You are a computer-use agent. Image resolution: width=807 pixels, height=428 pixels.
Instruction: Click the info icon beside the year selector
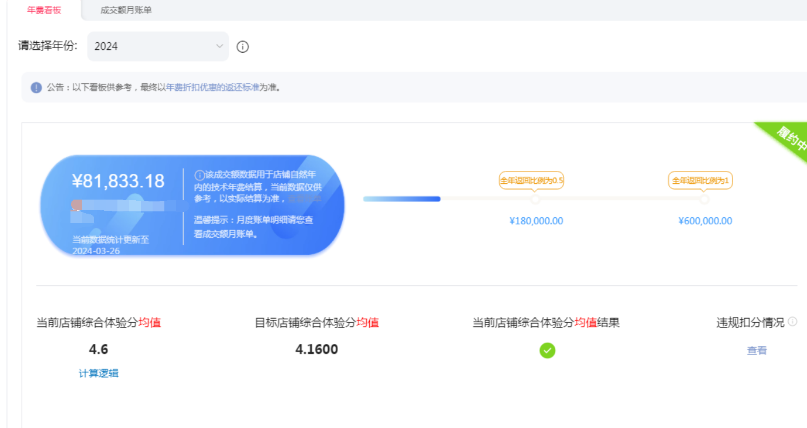coord(242,47)
